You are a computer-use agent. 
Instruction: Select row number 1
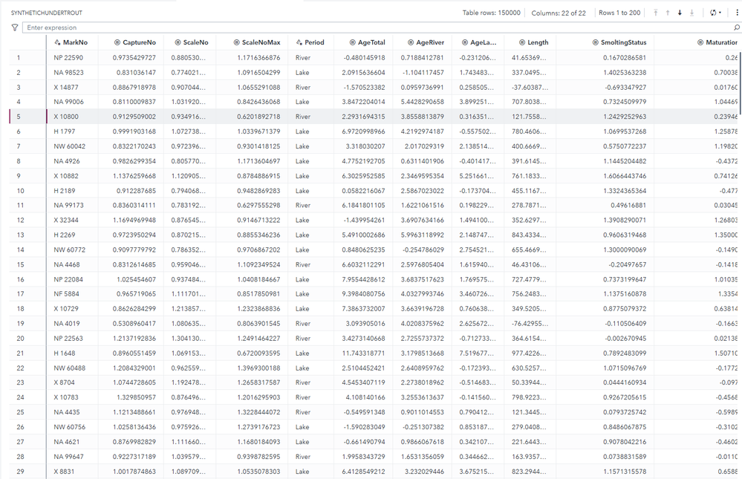[x=28, y=58]
